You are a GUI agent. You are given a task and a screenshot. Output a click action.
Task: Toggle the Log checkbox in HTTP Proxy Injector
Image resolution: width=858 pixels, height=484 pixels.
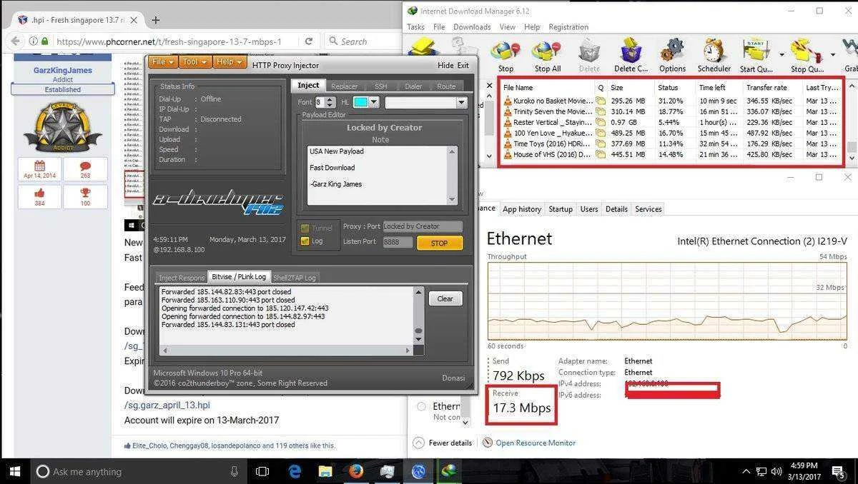pyautogui.click(x=305, y=241)
